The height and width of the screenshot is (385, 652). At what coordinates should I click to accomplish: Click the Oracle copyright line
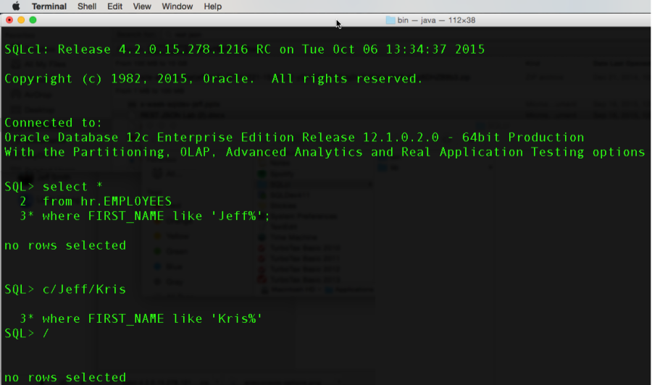pos(213,79)
